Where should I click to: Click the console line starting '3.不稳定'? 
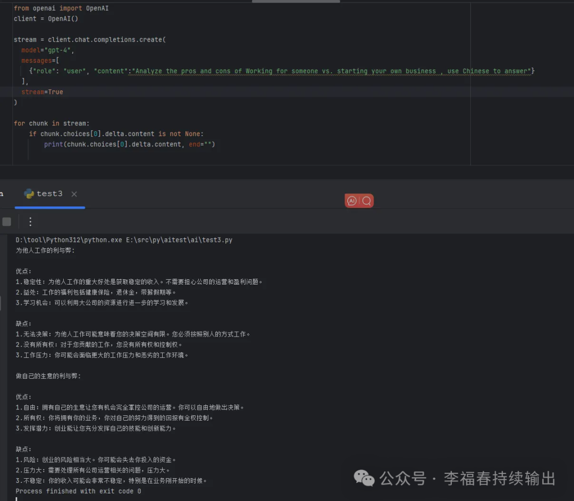(x=111, y=481)
